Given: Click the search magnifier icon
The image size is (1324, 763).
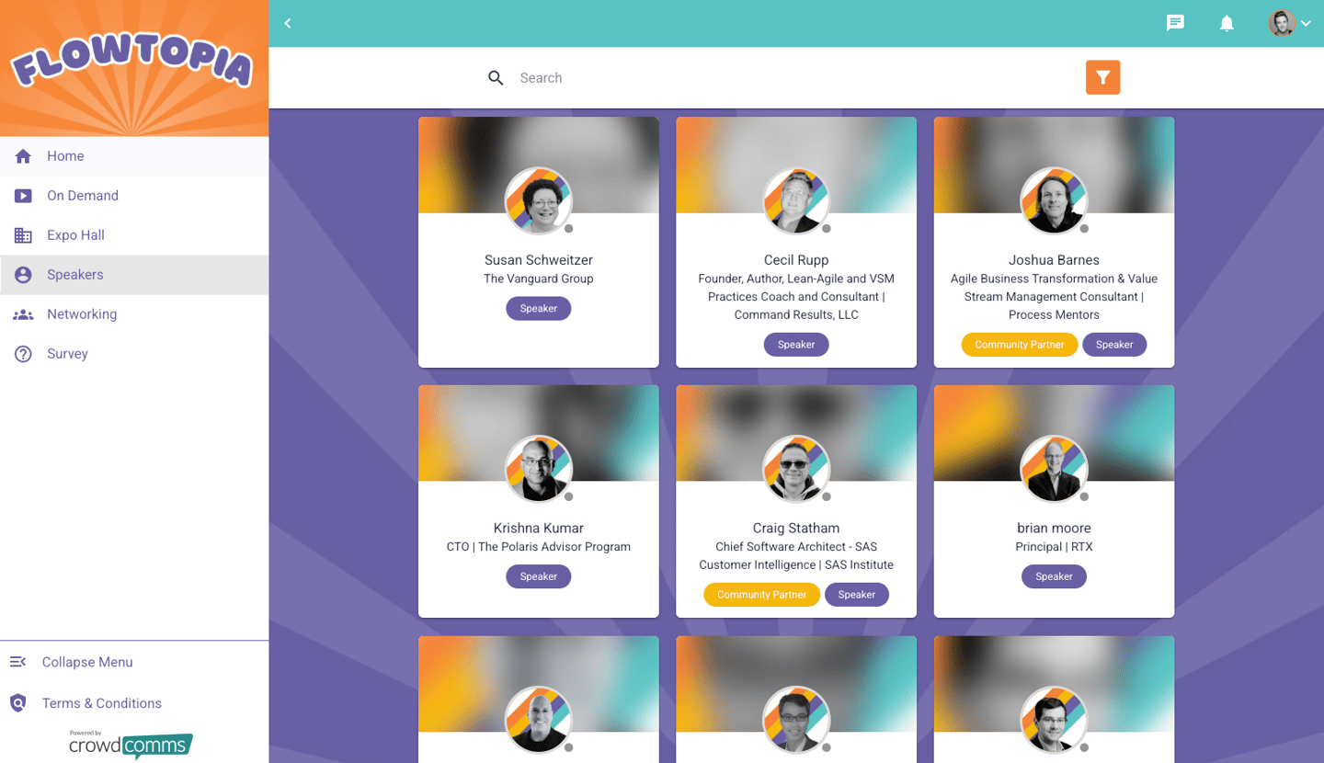Looking at the screenshot, I should [x=496, y=78].
